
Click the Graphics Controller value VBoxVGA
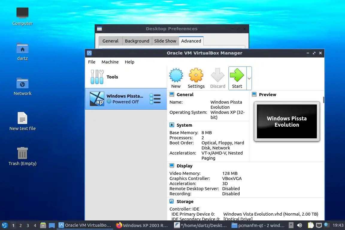coord(232,178)
